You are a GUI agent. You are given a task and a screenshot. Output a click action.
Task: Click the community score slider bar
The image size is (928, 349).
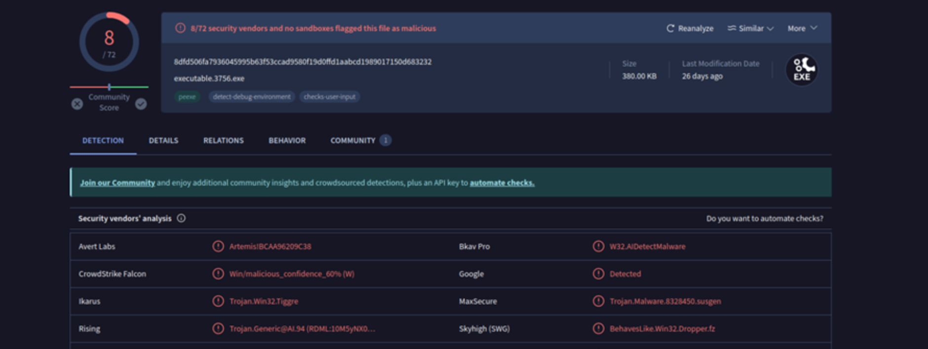109,87
